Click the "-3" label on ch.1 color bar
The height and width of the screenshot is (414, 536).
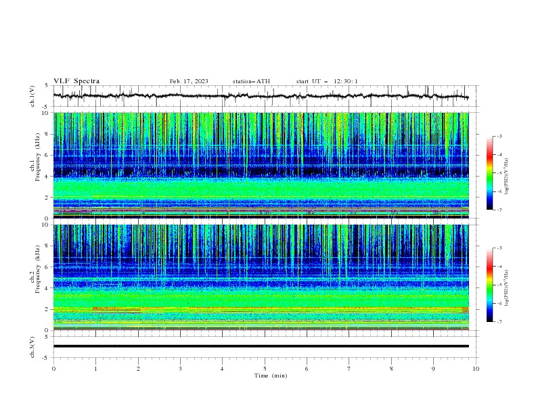499,136
